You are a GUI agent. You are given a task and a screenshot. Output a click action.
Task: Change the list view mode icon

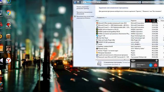click(x=160, y=18)
